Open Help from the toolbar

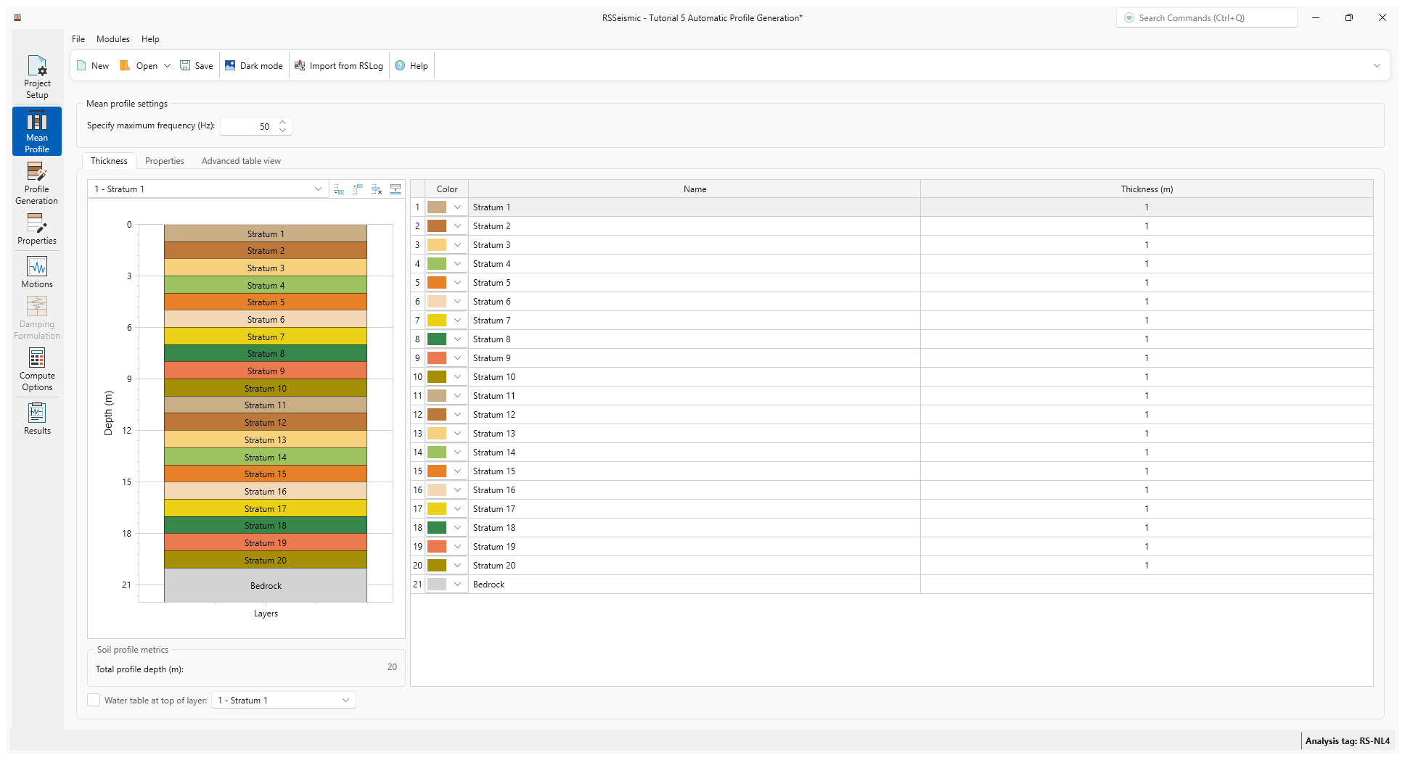(411, 66)
